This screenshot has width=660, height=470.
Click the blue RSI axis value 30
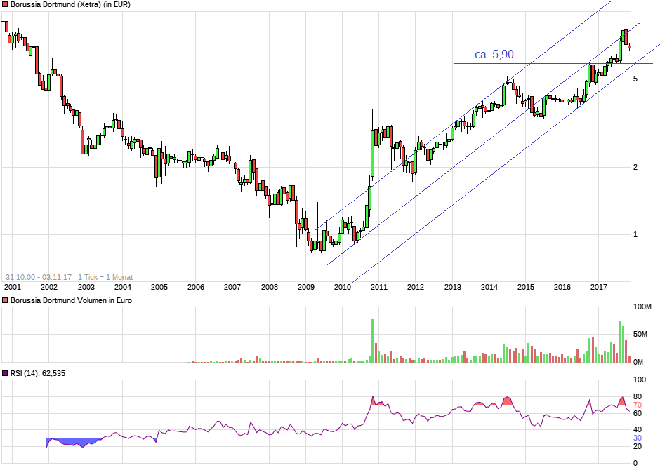[x=638, y=438]
